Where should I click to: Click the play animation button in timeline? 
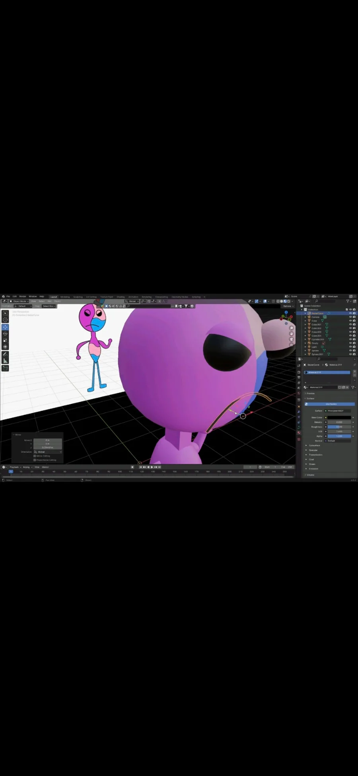coord(152,467)
